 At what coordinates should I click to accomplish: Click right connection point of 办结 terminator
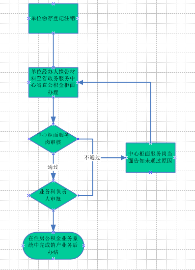pos(84,246)
